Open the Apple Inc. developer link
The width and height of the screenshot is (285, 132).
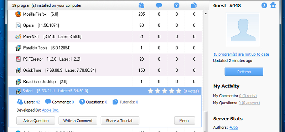tap(51, 110)
